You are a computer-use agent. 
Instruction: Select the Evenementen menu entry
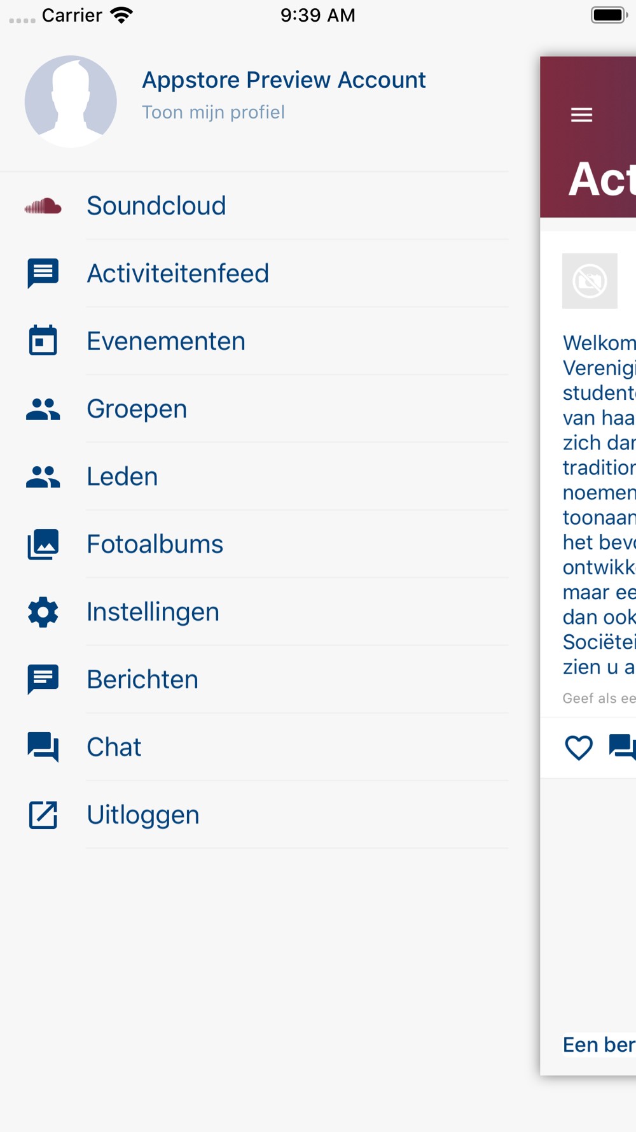[166, 341]
